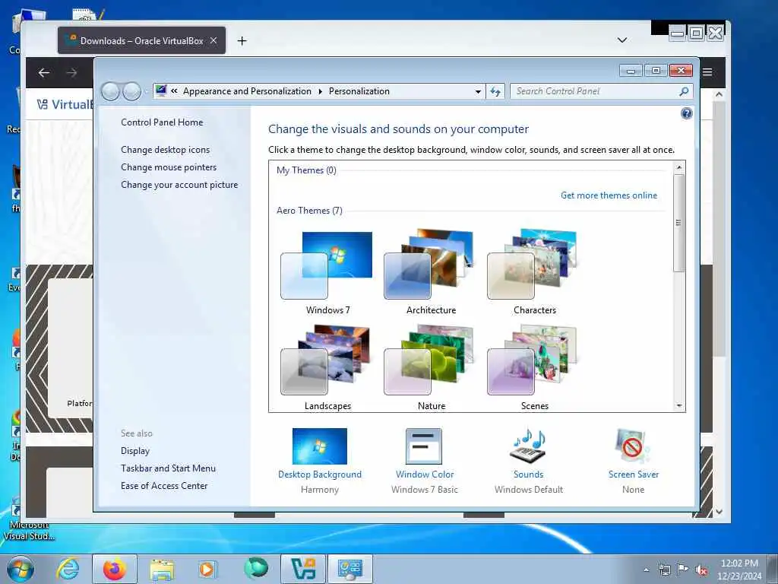Viewport: 778px width, 584px height.
Task: Open Change desktop icons link
Action: coord(165,150)
